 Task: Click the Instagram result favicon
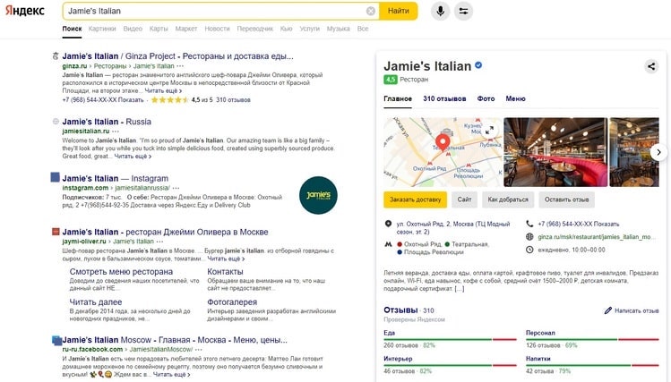coord(56,177)
